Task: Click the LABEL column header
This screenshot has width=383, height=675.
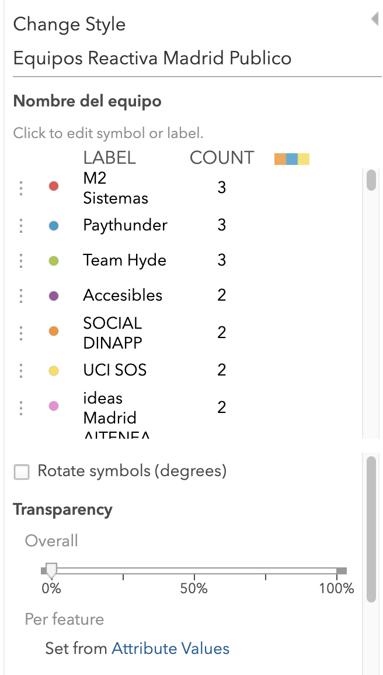Action: pos(110,158)
